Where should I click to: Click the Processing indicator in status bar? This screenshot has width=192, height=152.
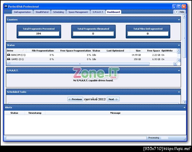154,138
